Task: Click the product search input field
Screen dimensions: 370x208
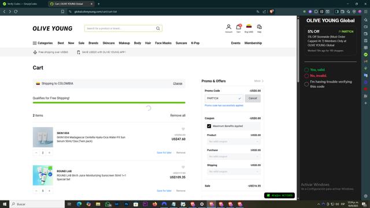Action: coord(120,28)
